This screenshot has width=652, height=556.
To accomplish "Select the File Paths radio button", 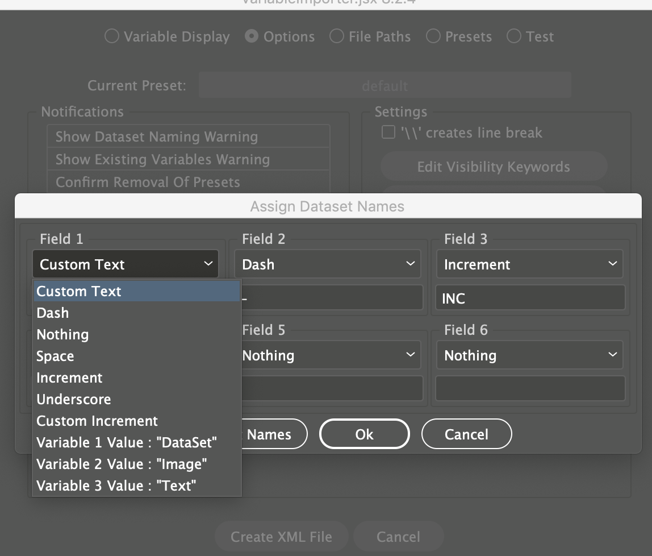I will 337,36.
